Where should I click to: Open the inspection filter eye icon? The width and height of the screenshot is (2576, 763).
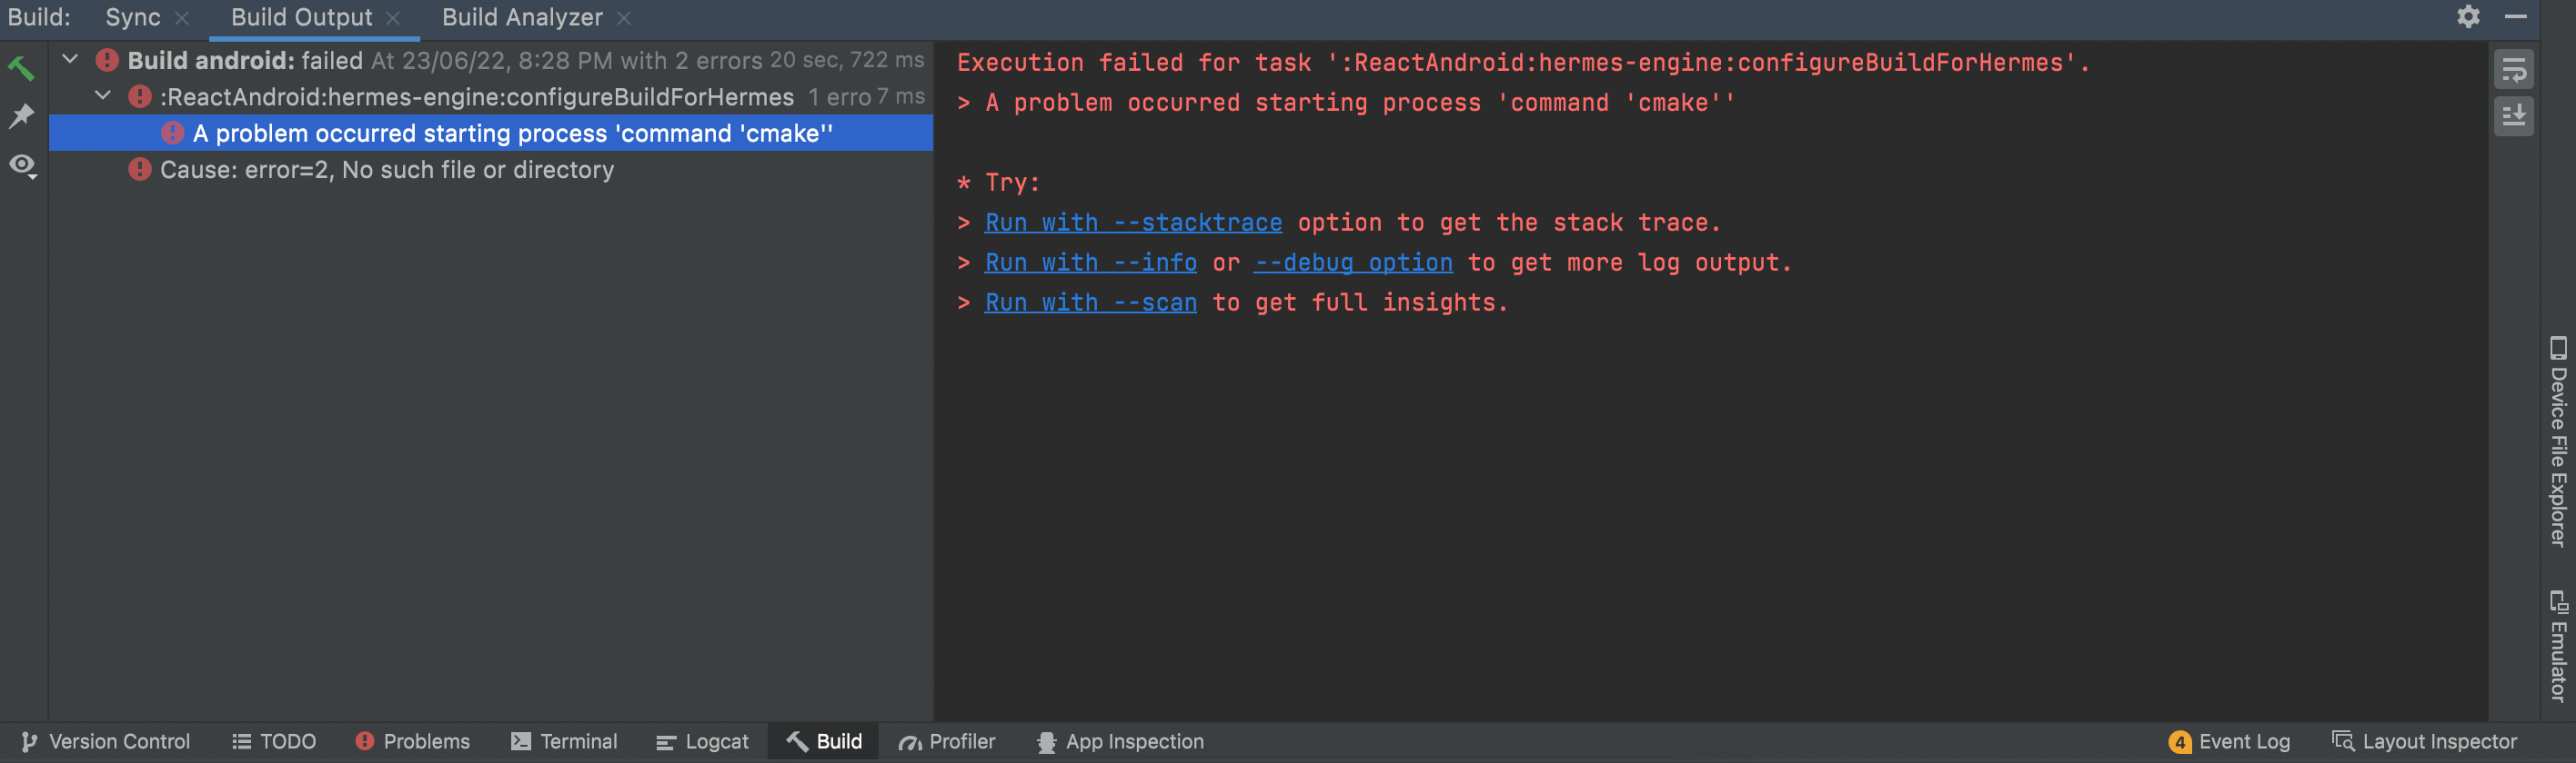(x=22, y=163)
